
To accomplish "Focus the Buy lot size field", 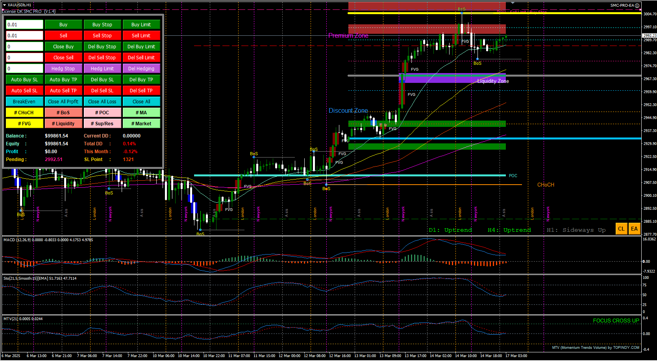I will pos(24,25).
